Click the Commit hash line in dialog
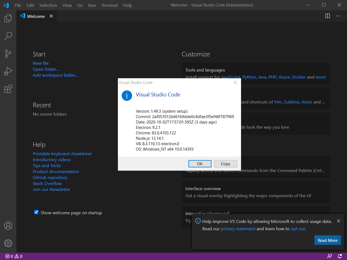 pos(185,116)
